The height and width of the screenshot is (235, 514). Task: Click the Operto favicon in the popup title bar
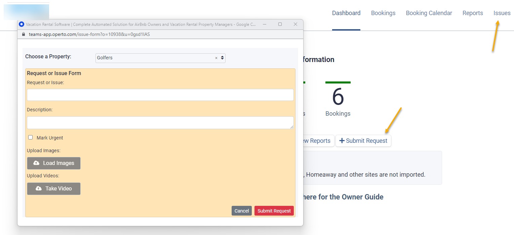22,24
